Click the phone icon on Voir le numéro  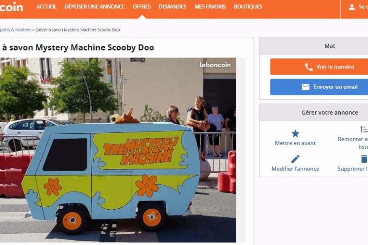[309, 67]
